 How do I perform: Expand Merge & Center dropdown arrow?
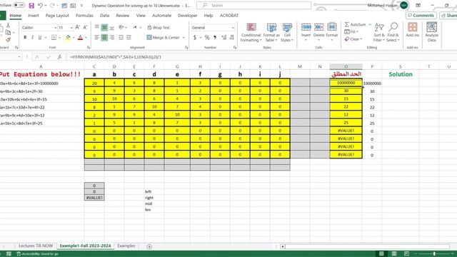(184, 38)
